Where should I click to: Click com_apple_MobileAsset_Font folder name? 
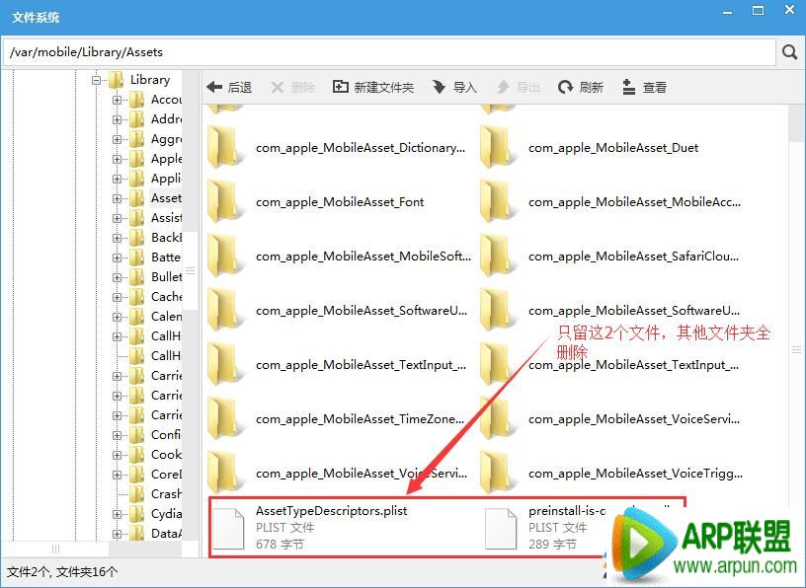tap(340, 202)
